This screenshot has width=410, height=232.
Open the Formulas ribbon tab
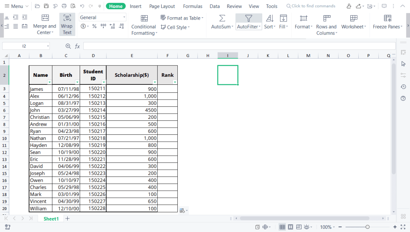[x=193, y=6]
